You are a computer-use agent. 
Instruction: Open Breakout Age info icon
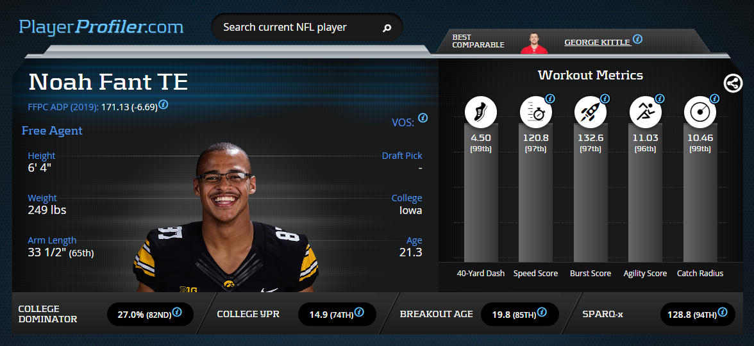coord(542,312)
